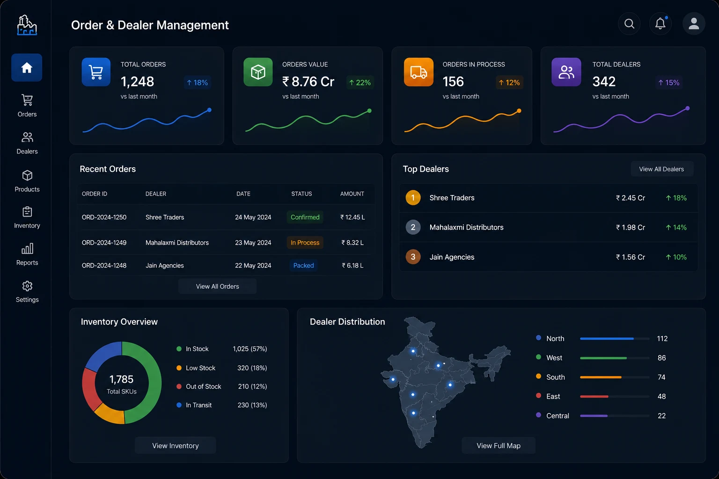
Task: Go to Home in the sidebar
Action: tap(27, 68)
